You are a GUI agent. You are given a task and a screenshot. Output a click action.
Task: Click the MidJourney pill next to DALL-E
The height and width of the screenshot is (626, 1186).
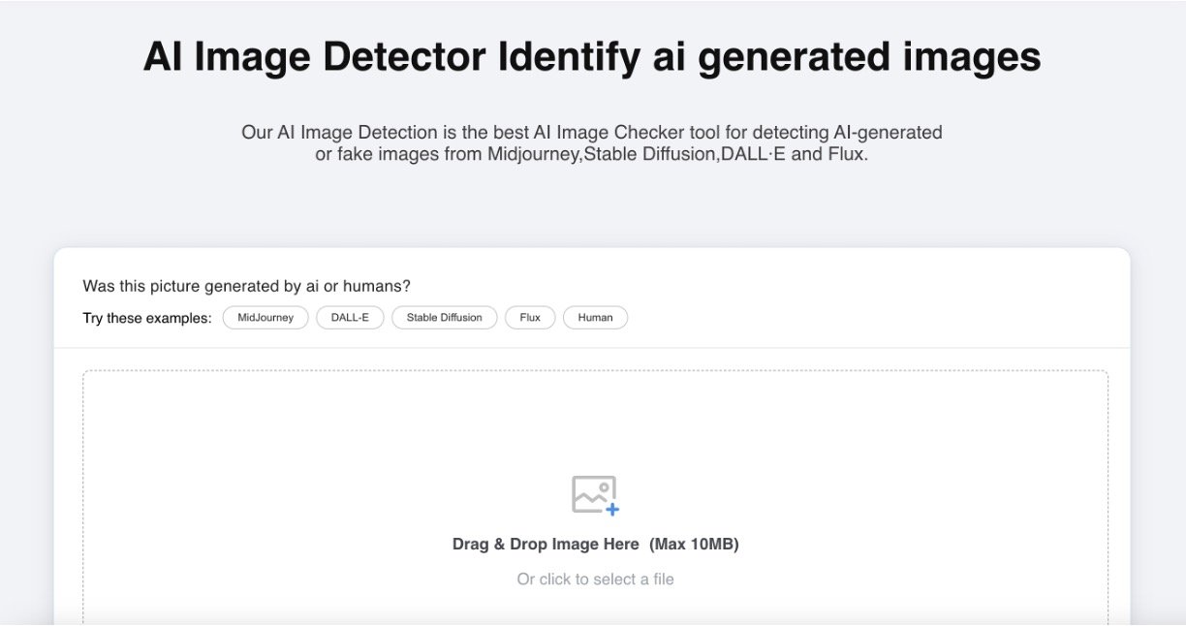[265, 317]
